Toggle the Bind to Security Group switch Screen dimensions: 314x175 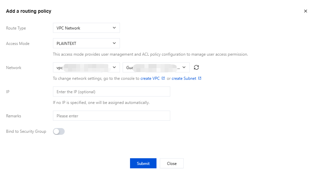(59, 131)
